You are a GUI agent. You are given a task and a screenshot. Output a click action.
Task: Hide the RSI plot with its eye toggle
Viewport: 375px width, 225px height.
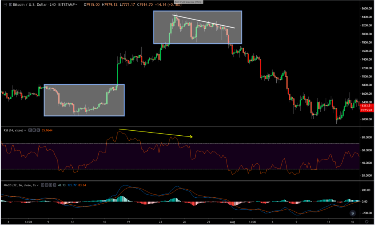point(30,130)
